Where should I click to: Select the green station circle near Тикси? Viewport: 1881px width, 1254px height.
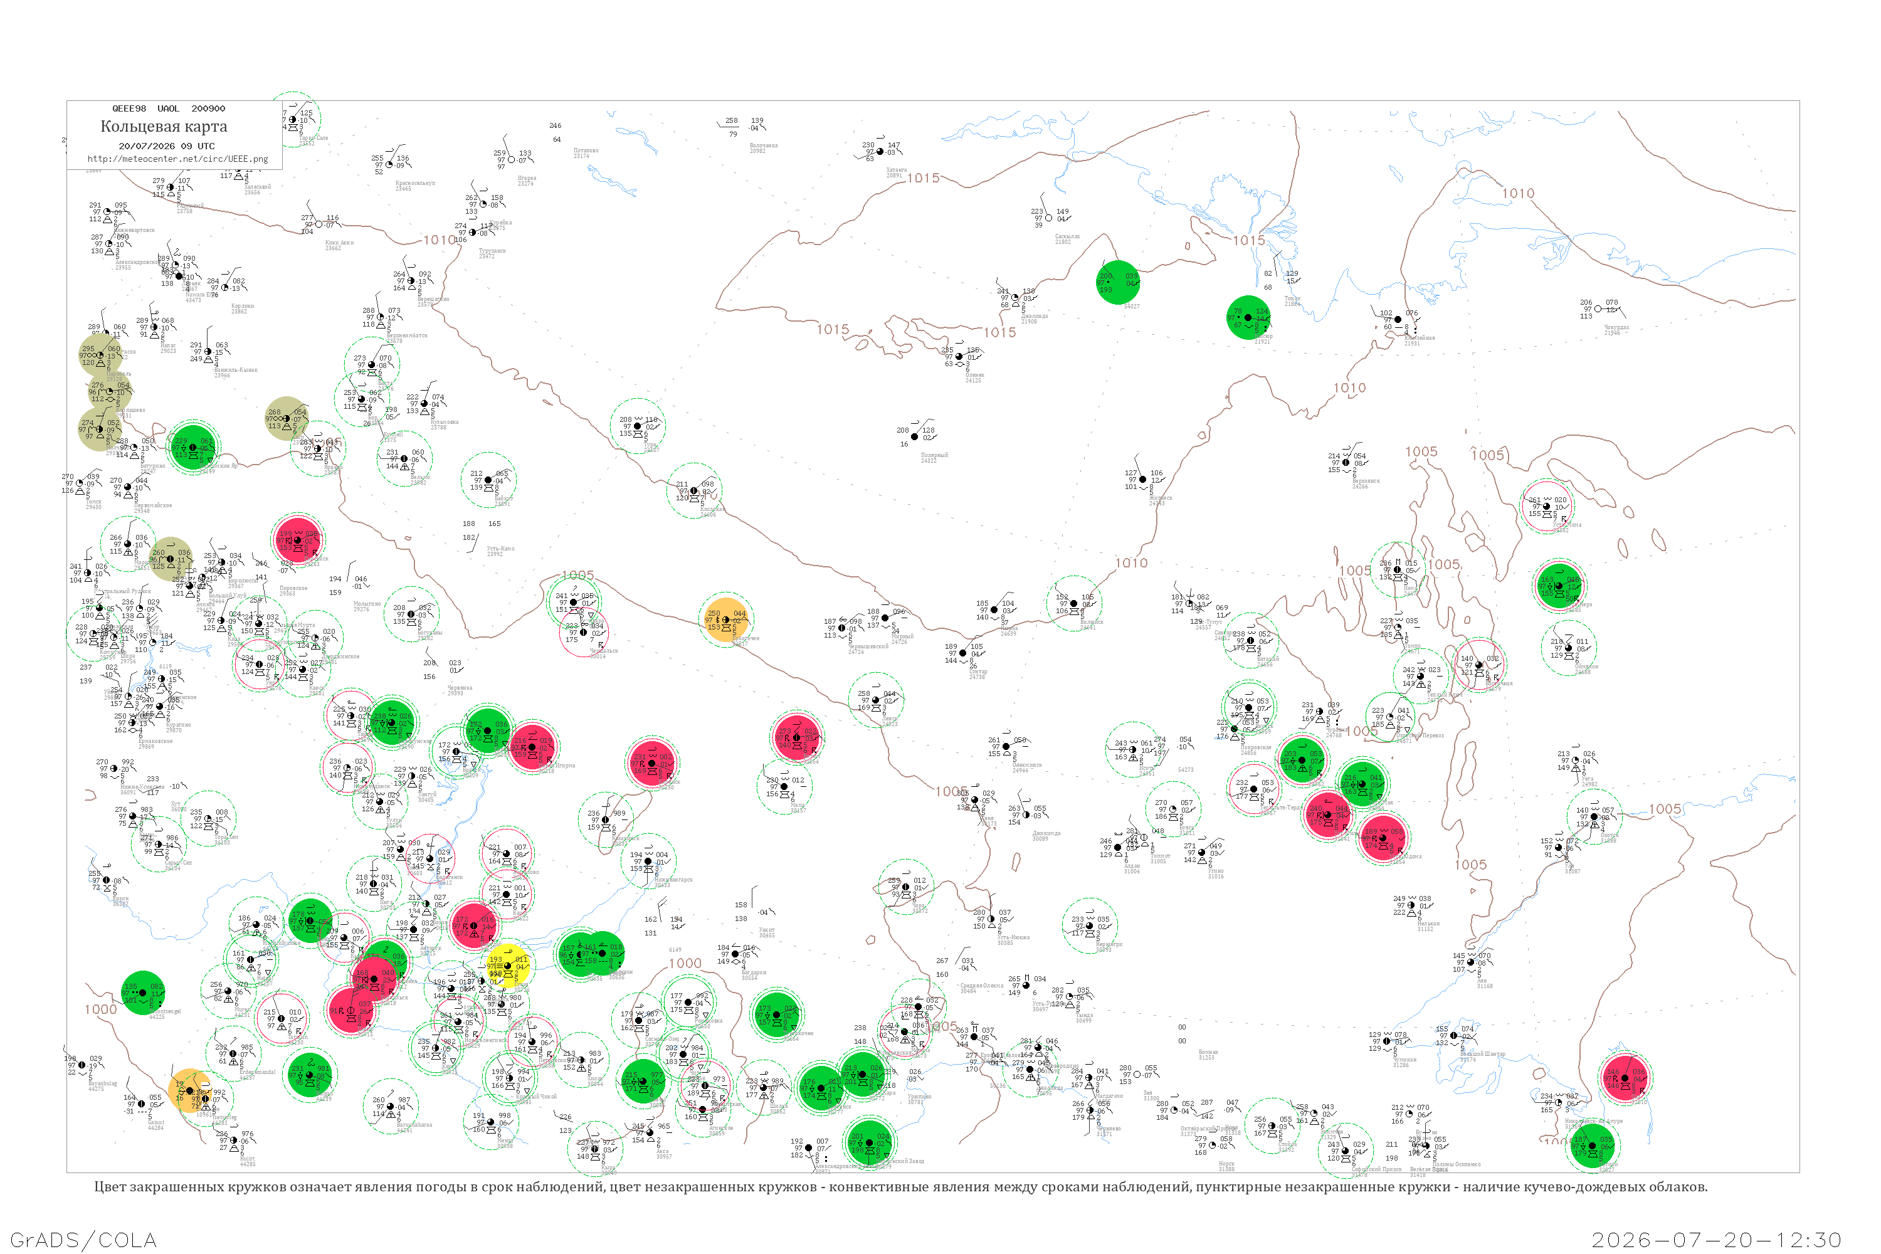coord(1248,317)
